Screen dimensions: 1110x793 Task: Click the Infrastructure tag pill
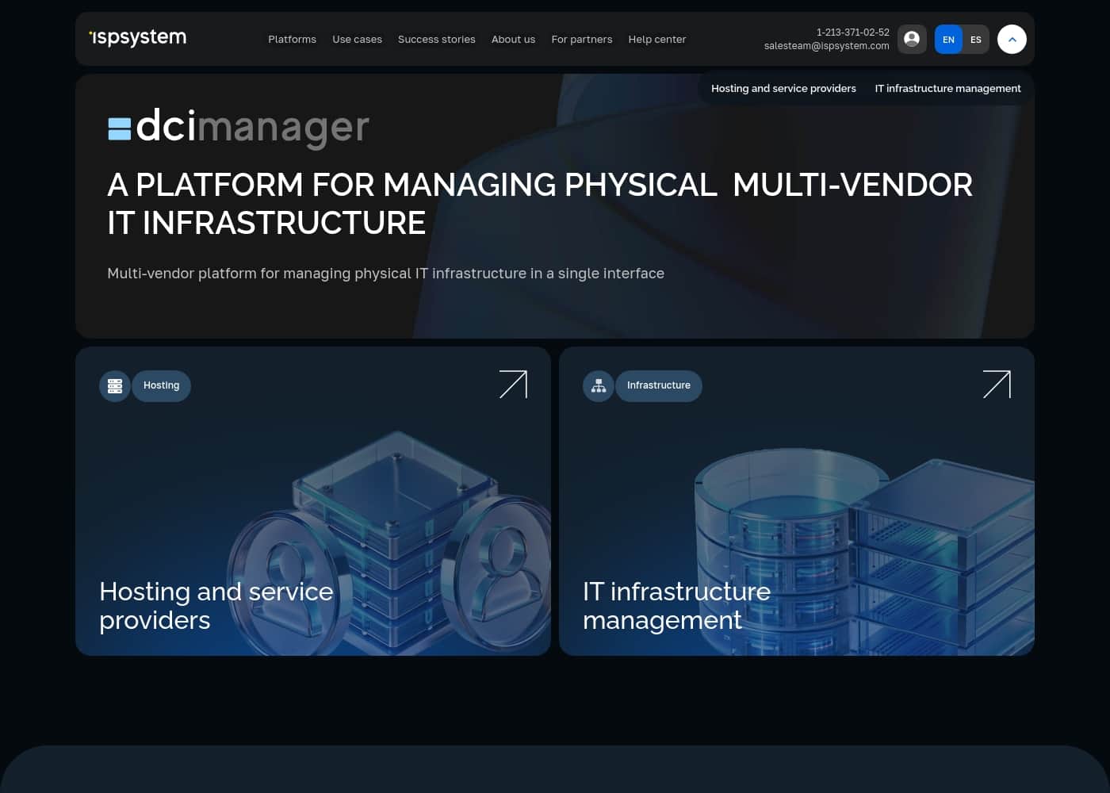click(659, 386)
